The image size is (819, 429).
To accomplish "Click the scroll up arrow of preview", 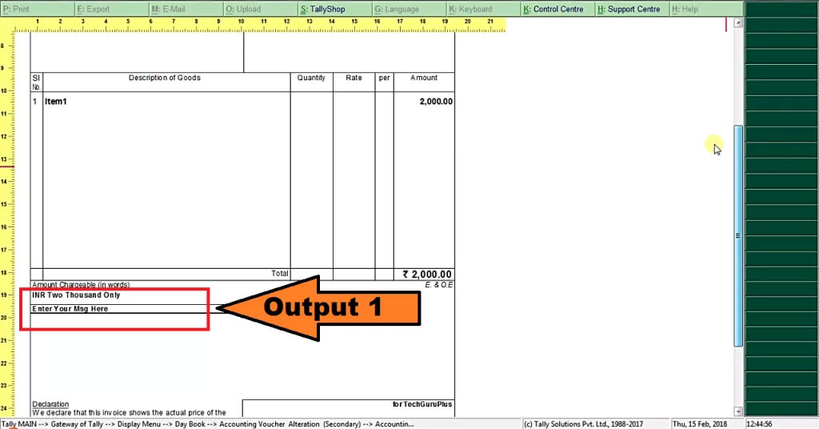I will point(738,23).
